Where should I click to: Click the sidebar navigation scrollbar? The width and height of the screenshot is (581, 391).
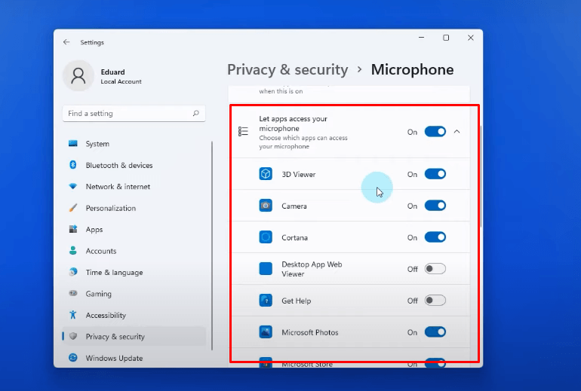click(x=212, y=246)
